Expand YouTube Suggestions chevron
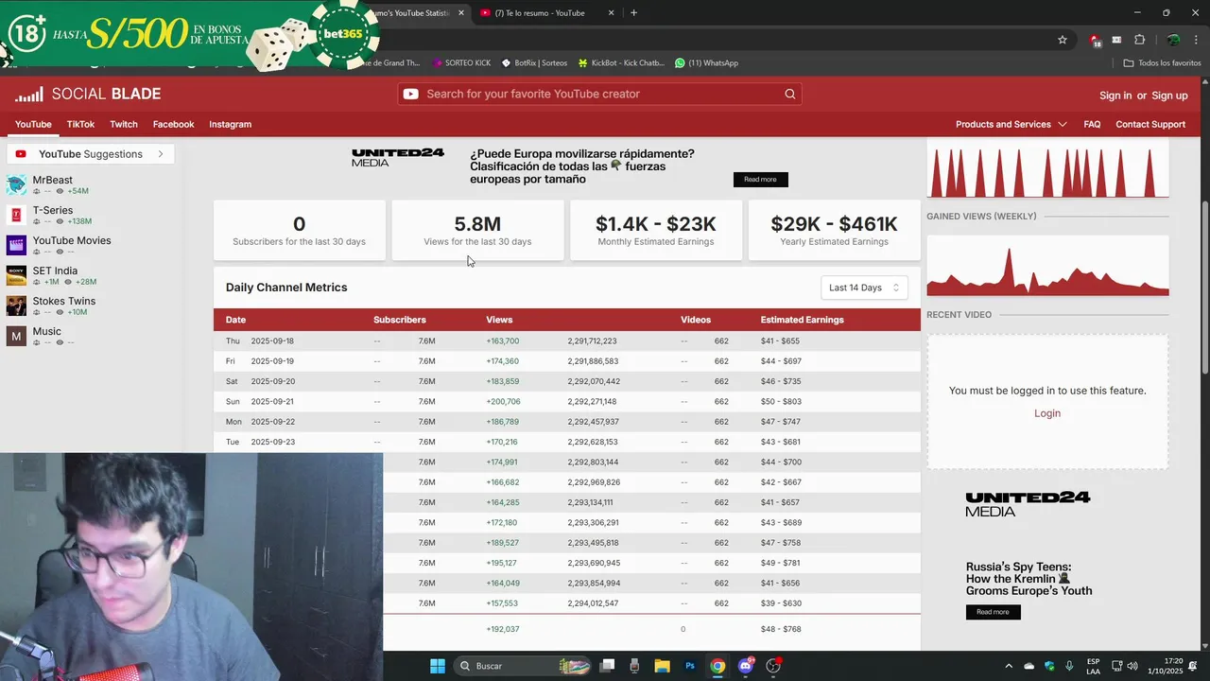This screenshot has height=681, width=1210. (x=161, y=154)
